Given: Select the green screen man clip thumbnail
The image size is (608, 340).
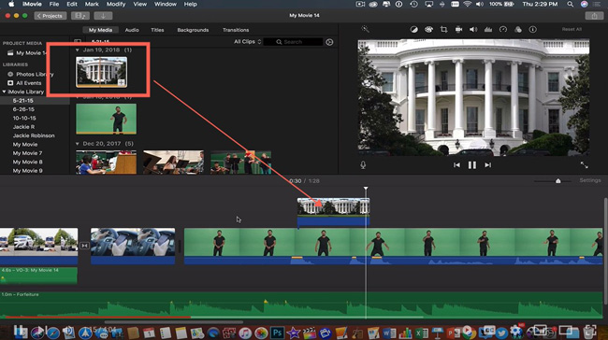Looking at the screenshot, I should click(107, 119).
